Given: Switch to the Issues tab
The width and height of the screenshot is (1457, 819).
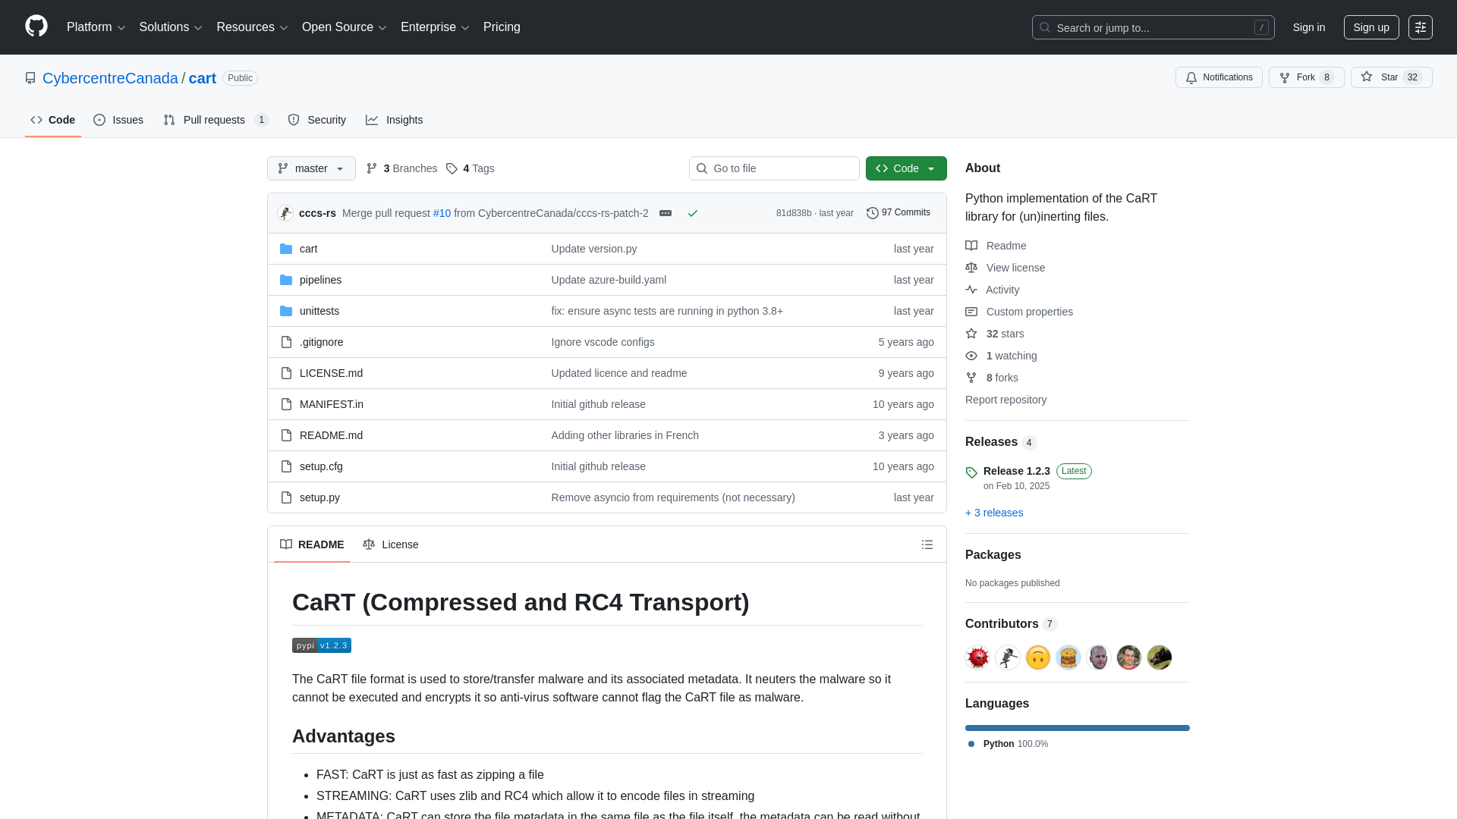Looking at the screenshot, I should point(118,120).
